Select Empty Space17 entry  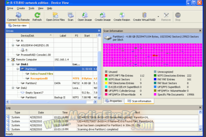[x=32, y=92]
